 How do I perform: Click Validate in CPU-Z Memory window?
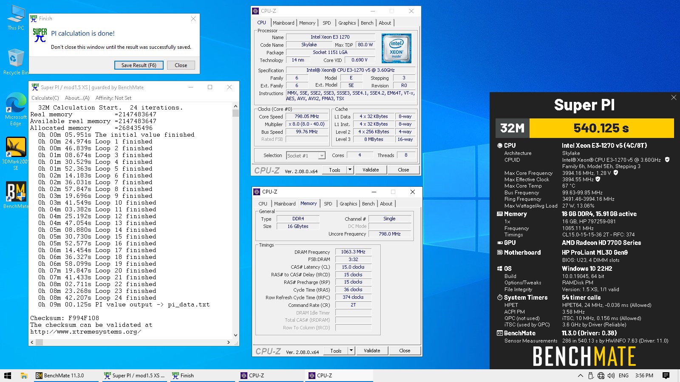[372, 351]
